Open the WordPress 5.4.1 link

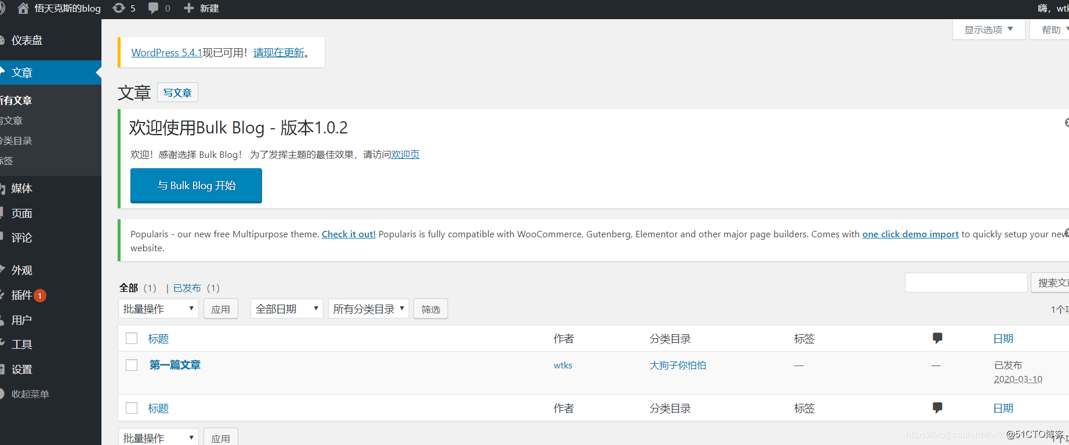[166, 52]
